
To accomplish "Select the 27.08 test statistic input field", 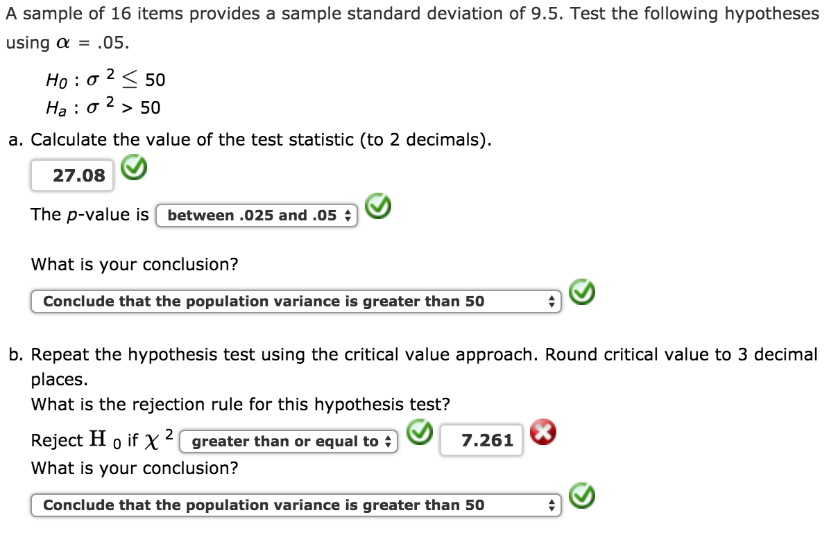I will tap(71, 175).
